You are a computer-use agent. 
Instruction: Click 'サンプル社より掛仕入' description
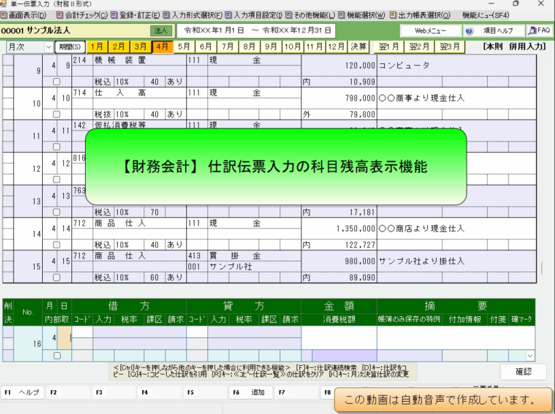(421, 261)
